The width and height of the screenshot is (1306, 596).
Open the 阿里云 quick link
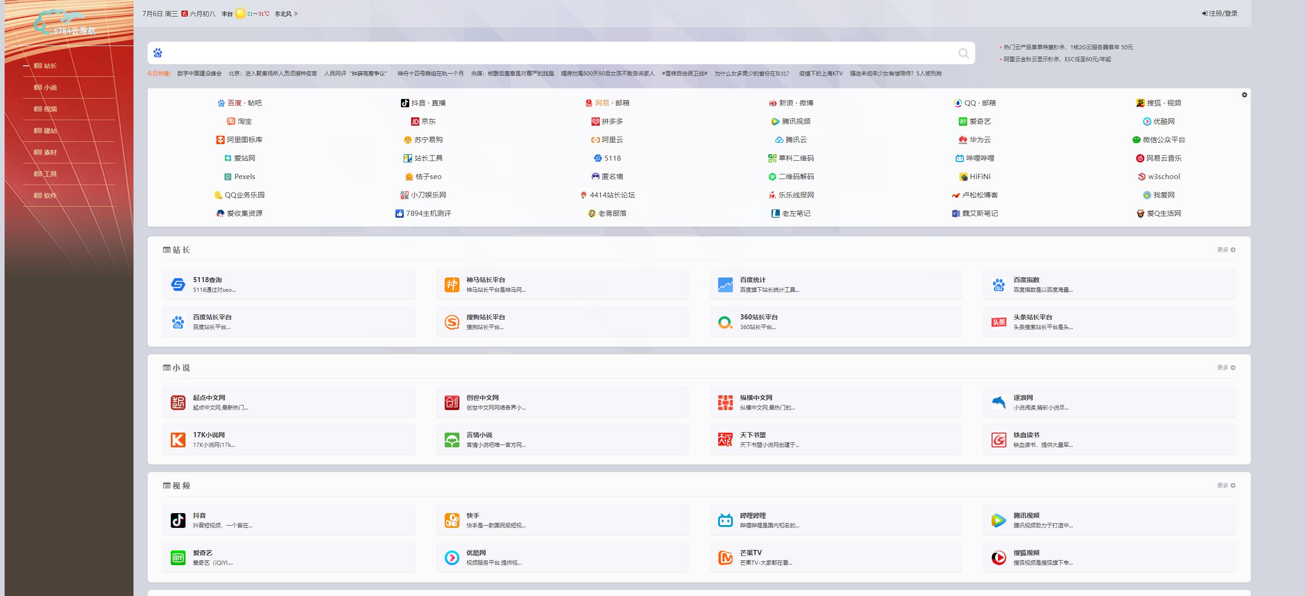pyautogui.click(x=607, y=140)
